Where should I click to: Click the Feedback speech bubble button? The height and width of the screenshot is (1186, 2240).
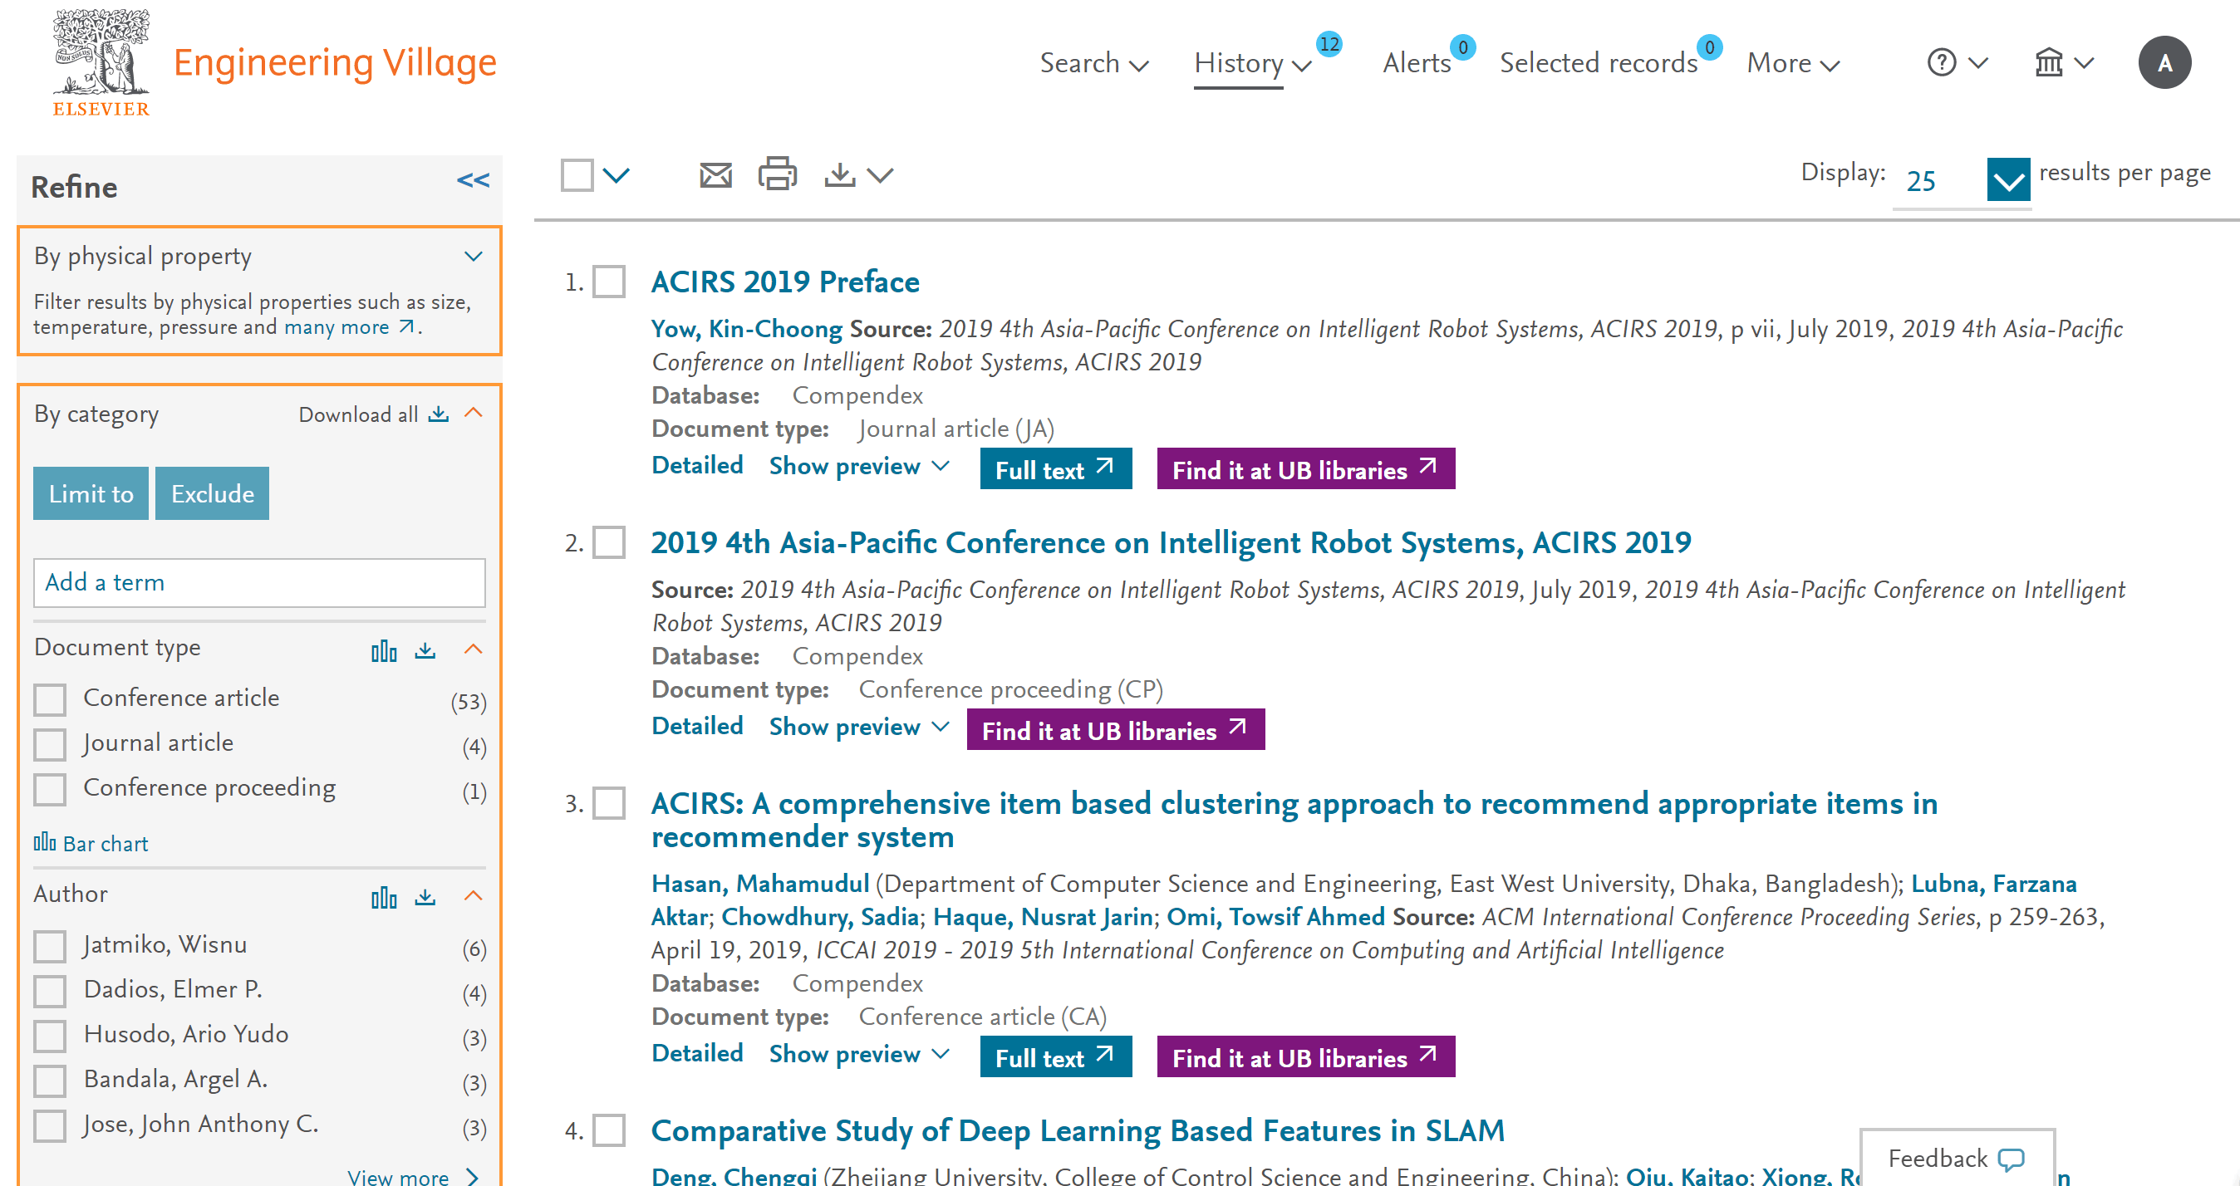pos(1957,1157)
